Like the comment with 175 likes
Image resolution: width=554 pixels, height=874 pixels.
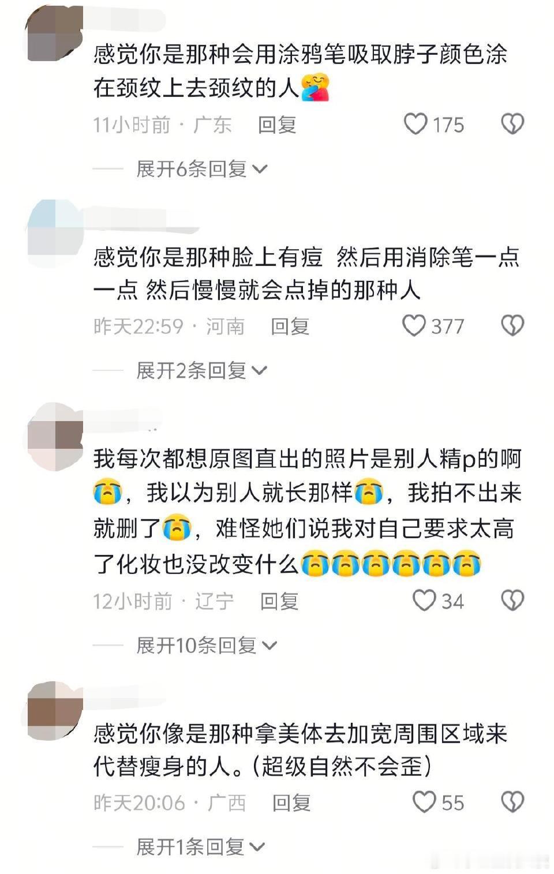415,124
